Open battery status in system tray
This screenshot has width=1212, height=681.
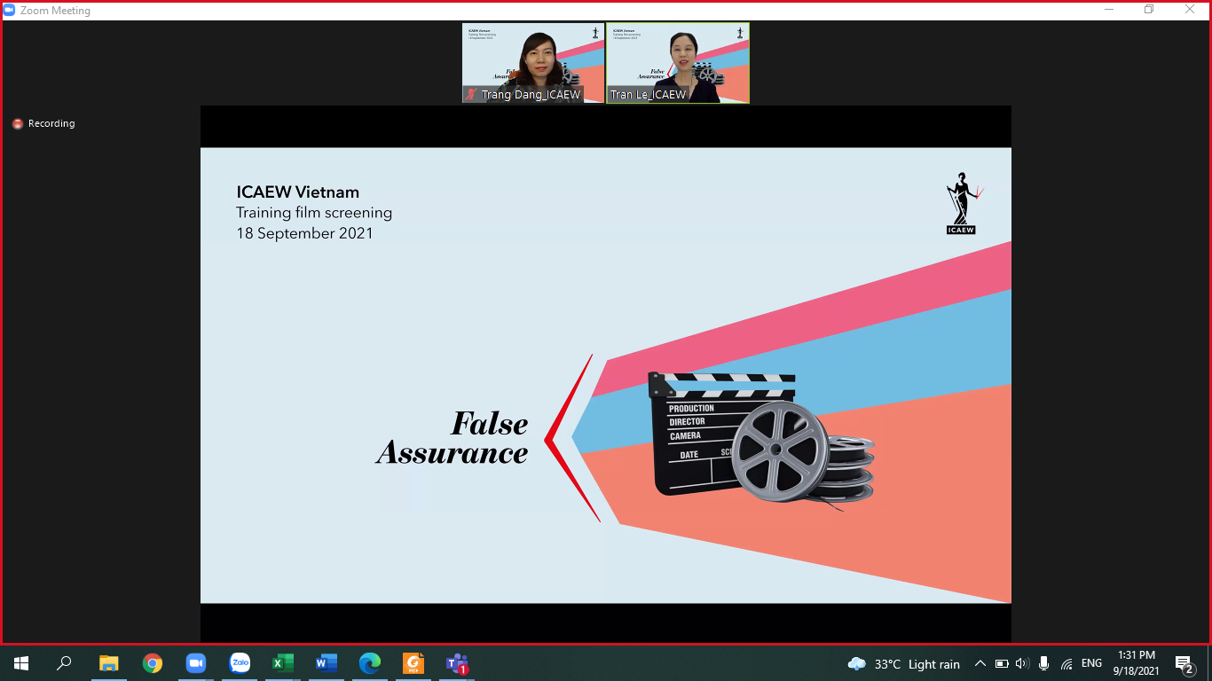click(x=1002, y=663)
